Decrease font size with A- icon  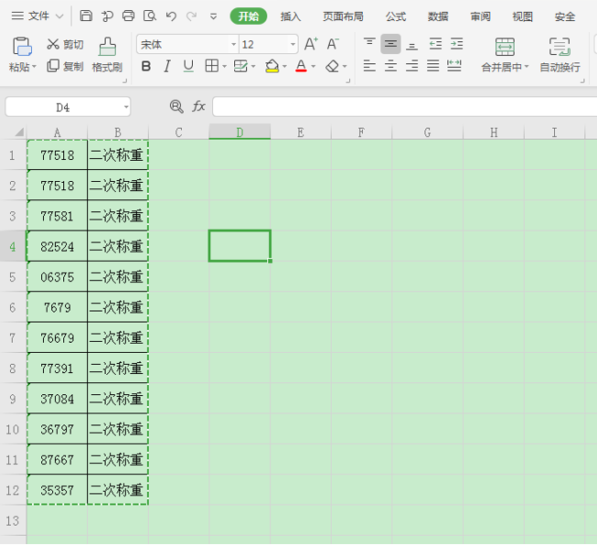333,44
